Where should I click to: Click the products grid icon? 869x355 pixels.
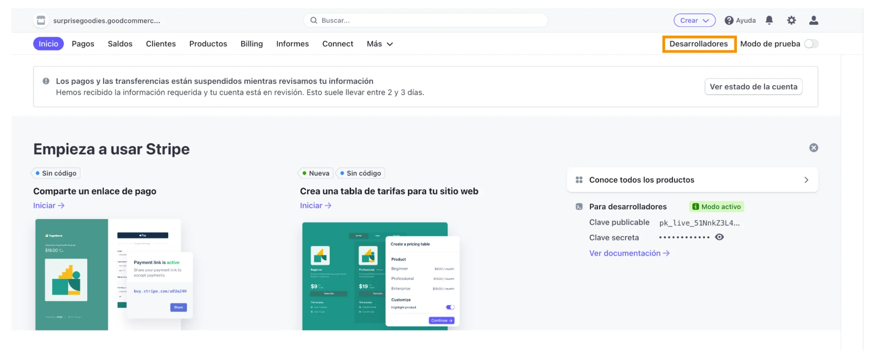(579, 180)
